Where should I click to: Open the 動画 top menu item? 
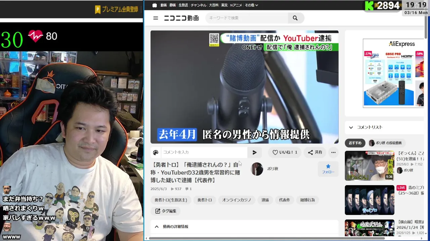164,5
